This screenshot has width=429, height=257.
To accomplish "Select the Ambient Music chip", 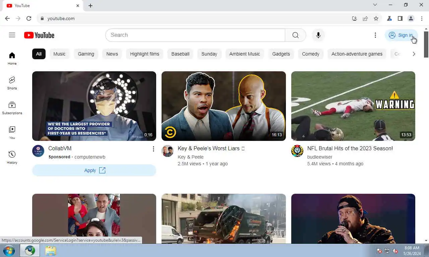I will 245,54.
